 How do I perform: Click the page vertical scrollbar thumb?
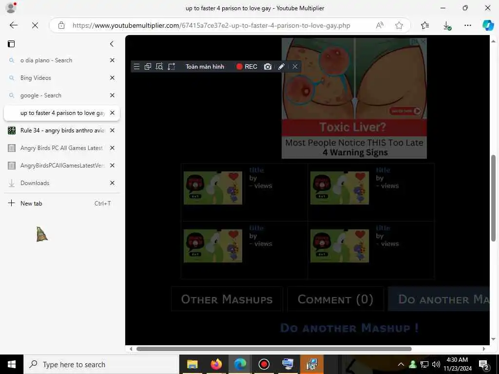[x=493, y=198]
